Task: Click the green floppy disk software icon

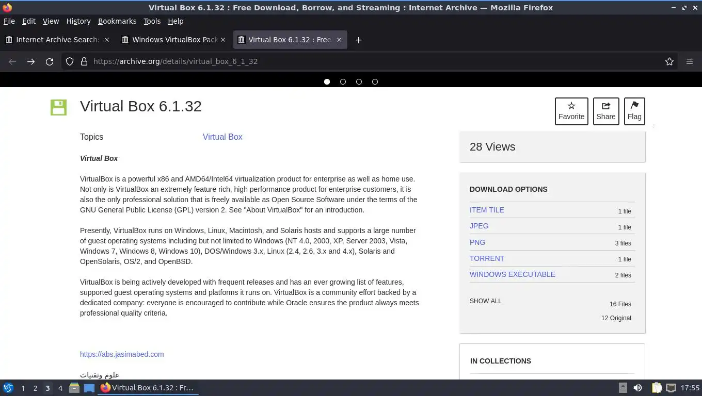Action: [58, 107]
